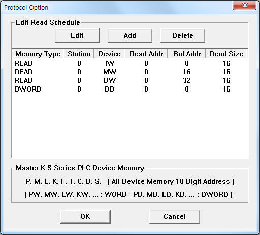The image size is (260, 235).
Task: Click the Device column header
Action: tap(109, 54)
